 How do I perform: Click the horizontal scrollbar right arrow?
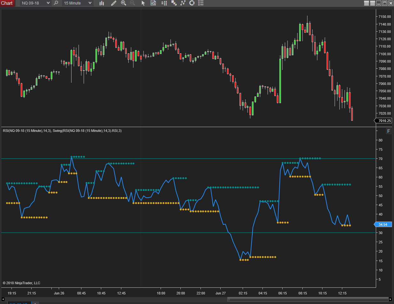click(391, 299)
